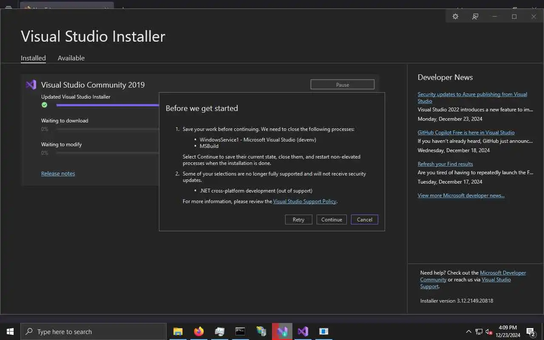This screenshot has height=340, width=544.
Task: Click the taskbar search box
Action: [x=93, y=331]
